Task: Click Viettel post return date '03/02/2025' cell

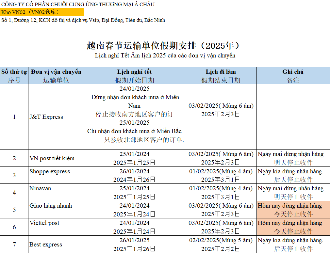Action: point(221,227)
